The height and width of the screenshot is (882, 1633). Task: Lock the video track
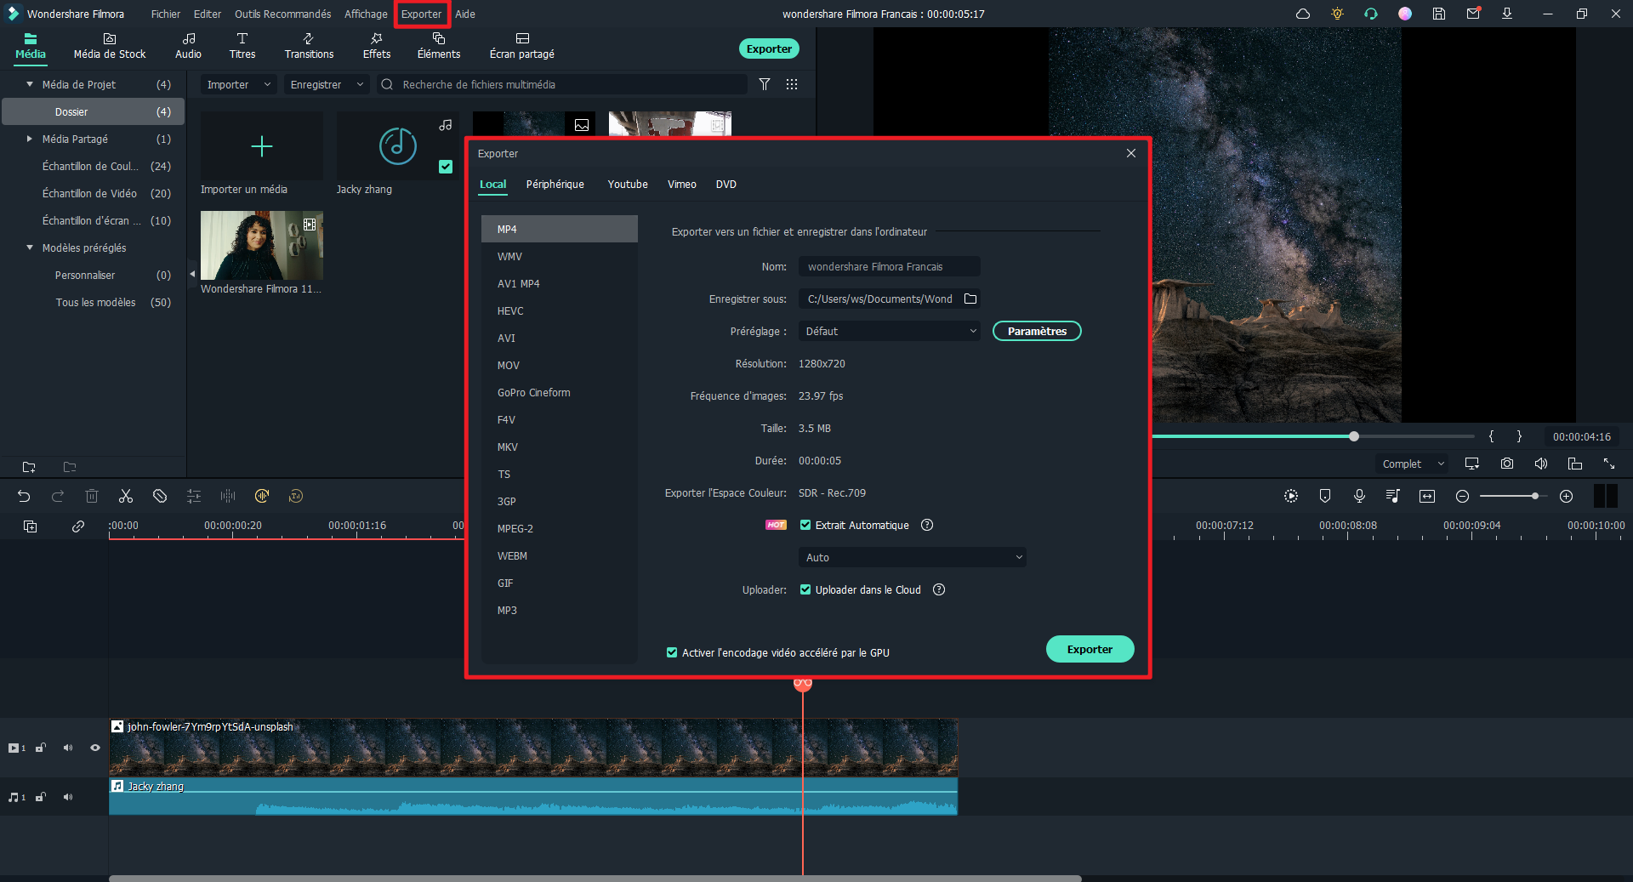coord(41,748)
